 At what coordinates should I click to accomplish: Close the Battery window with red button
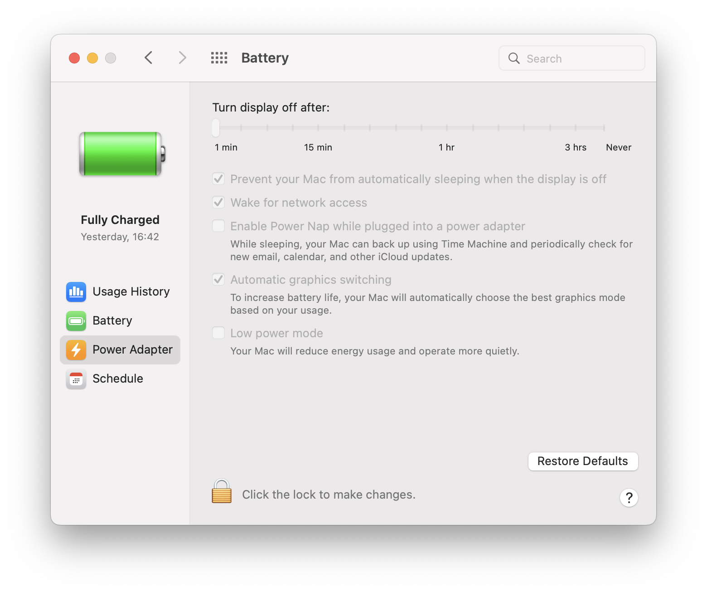[74, 58]
